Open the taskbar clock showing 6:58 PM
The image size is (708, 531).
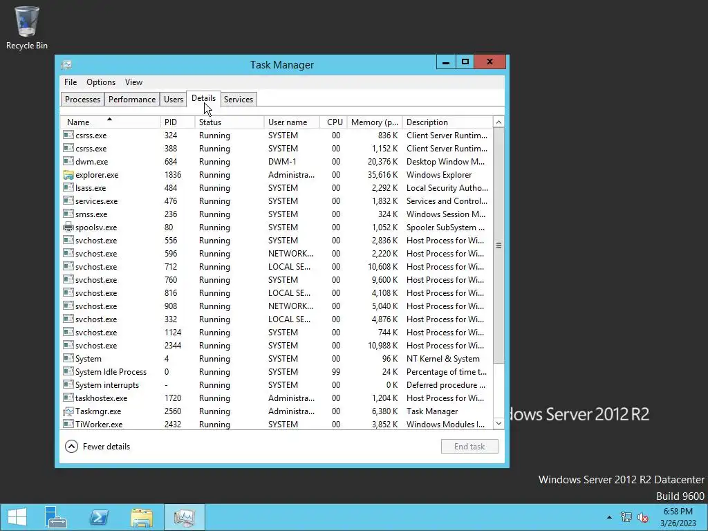point(678,517)
